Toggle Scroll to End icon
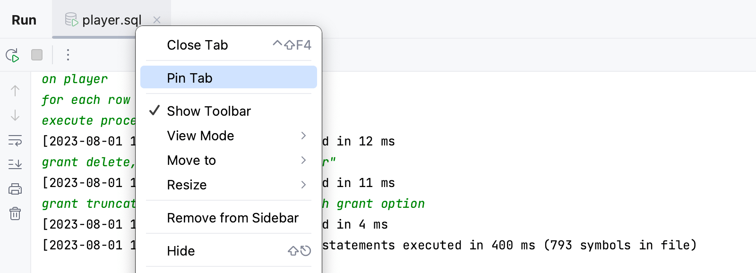Viewport: 756px width, 273px height. (15, 164)
